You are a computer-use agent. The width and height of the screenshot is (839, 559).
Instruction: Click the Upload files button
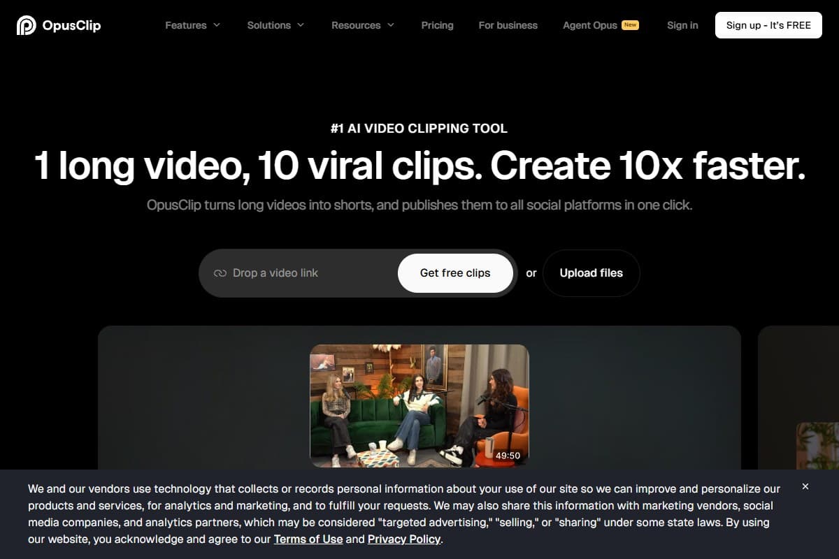coord(591,273)
